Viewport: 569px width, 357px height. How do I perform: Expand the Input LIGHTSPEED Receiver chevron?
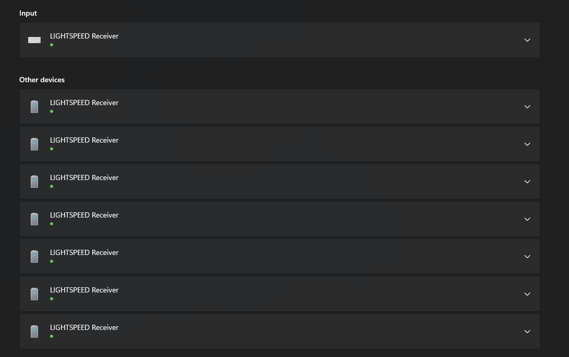pos(527,40)
